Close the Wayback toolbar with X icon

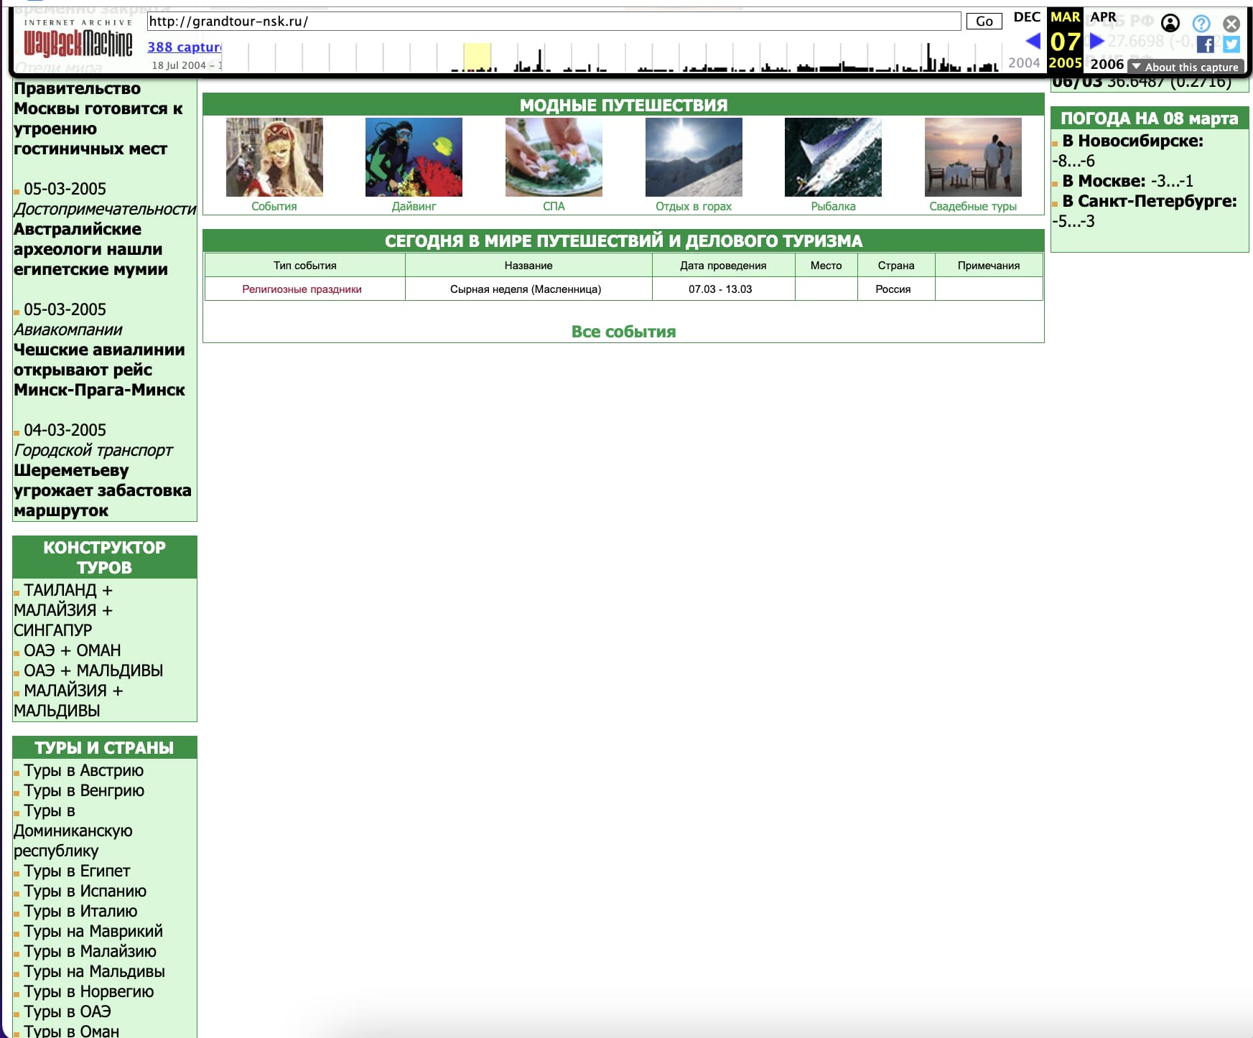[1231, 24]
